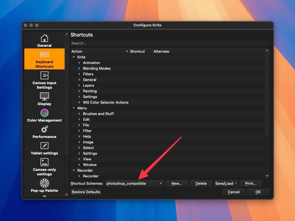Click the Print... button

251,183
